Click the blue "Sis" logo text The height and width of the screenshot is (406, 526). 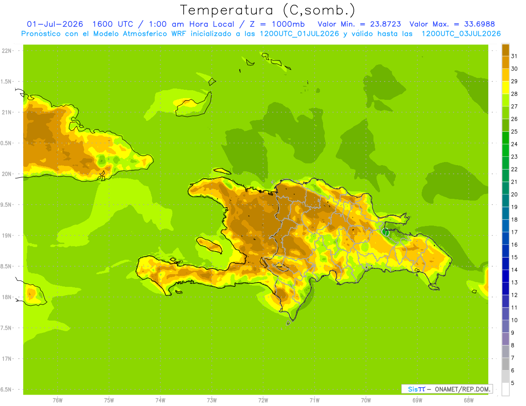(413, 389)
